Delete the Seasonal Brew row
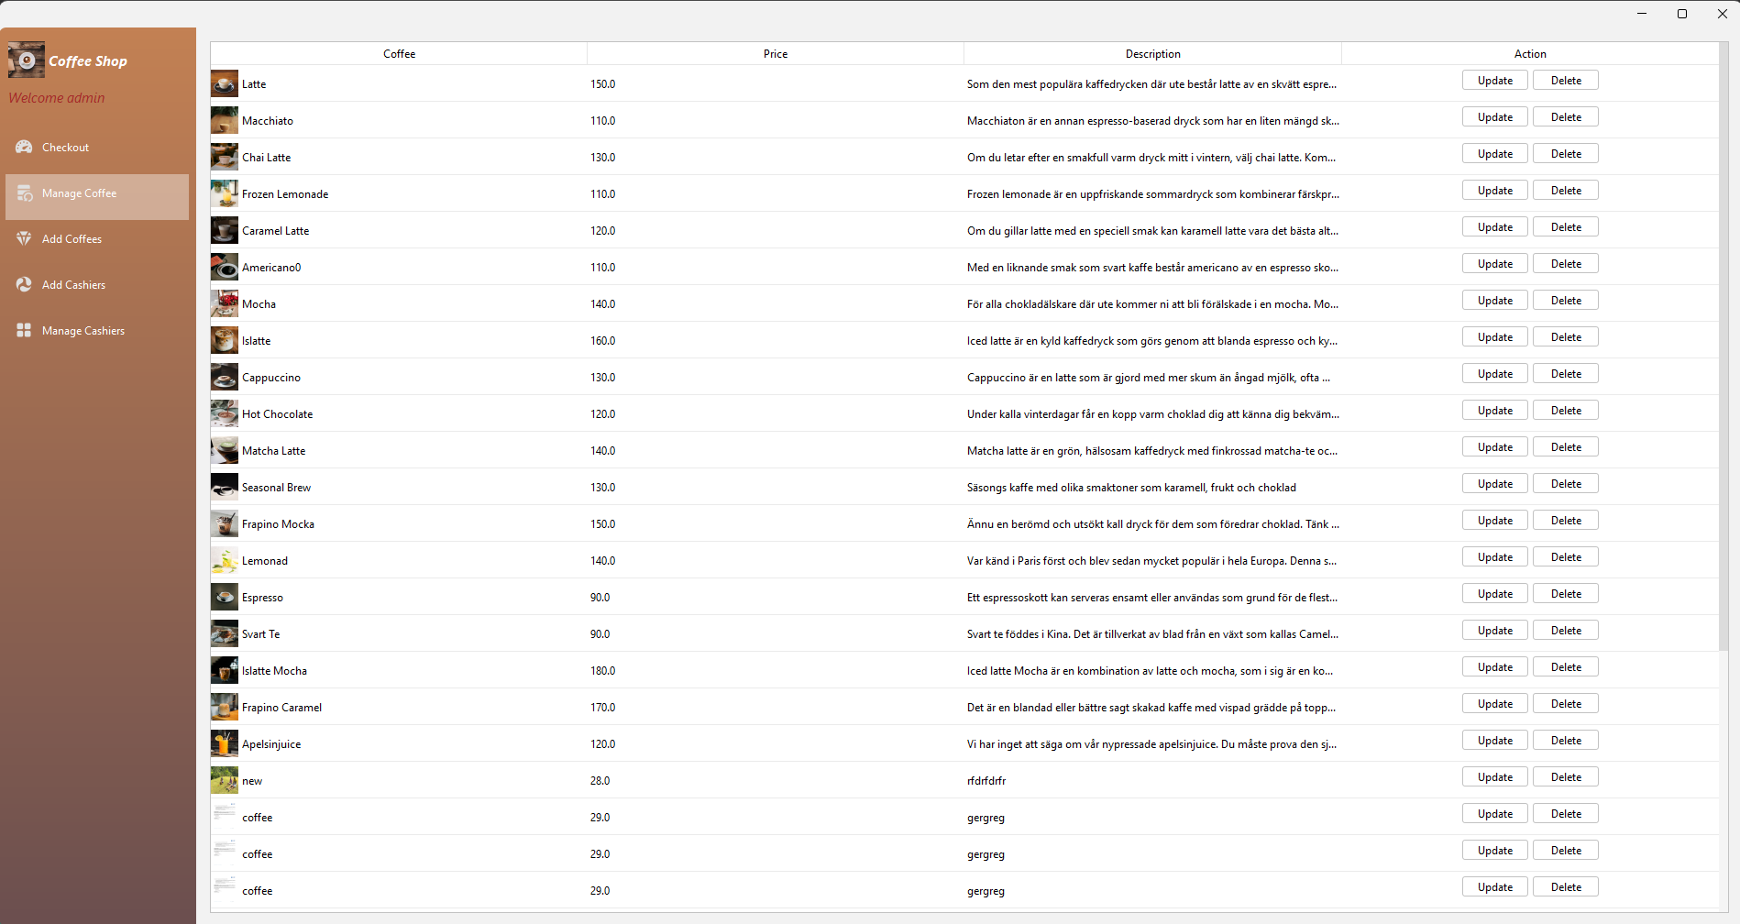 1566,484
